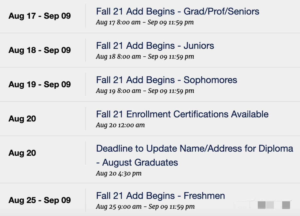
Task: Select the Aug 25 - Sep 09 date label
Action: pos(40,200)
